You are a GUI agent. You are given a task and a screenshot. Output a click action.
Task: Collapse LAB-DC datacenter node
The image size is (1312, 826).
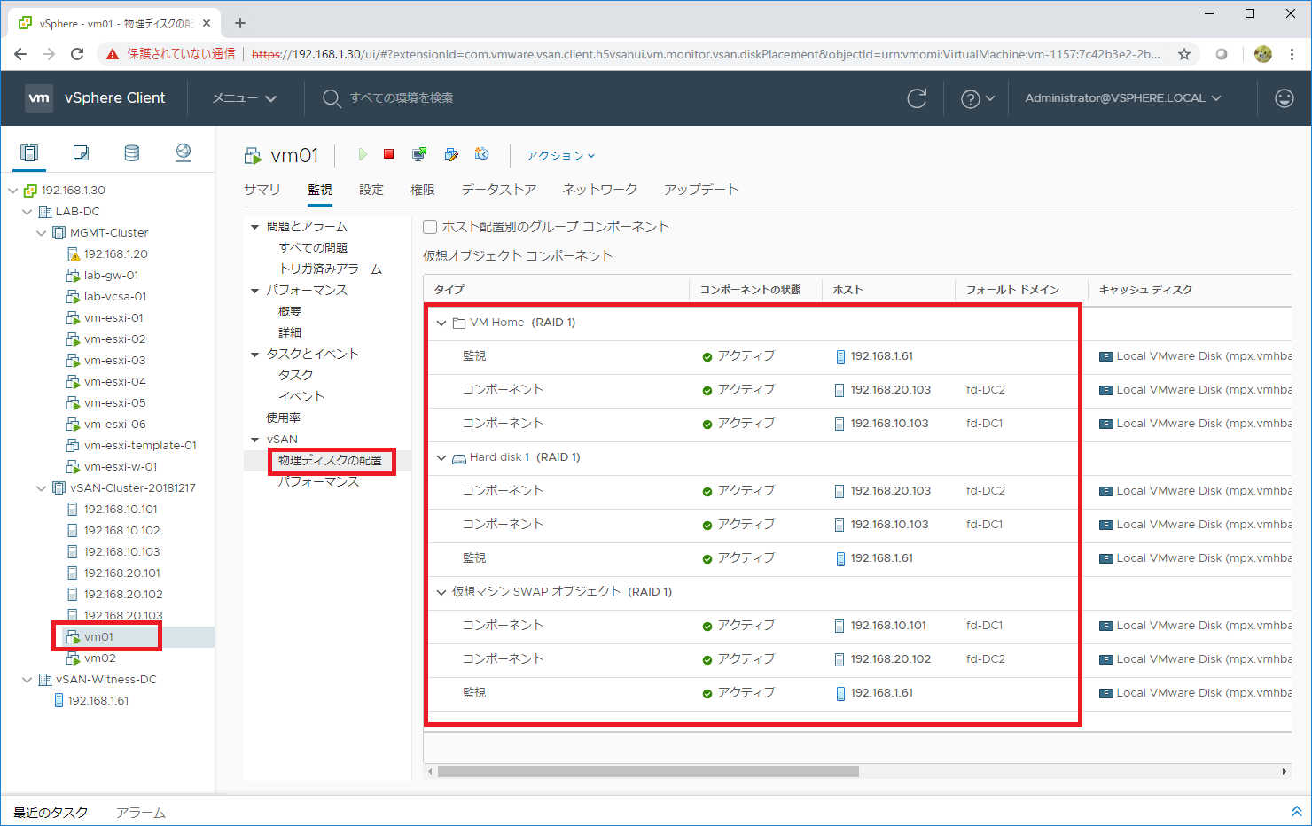click(27, 212)
